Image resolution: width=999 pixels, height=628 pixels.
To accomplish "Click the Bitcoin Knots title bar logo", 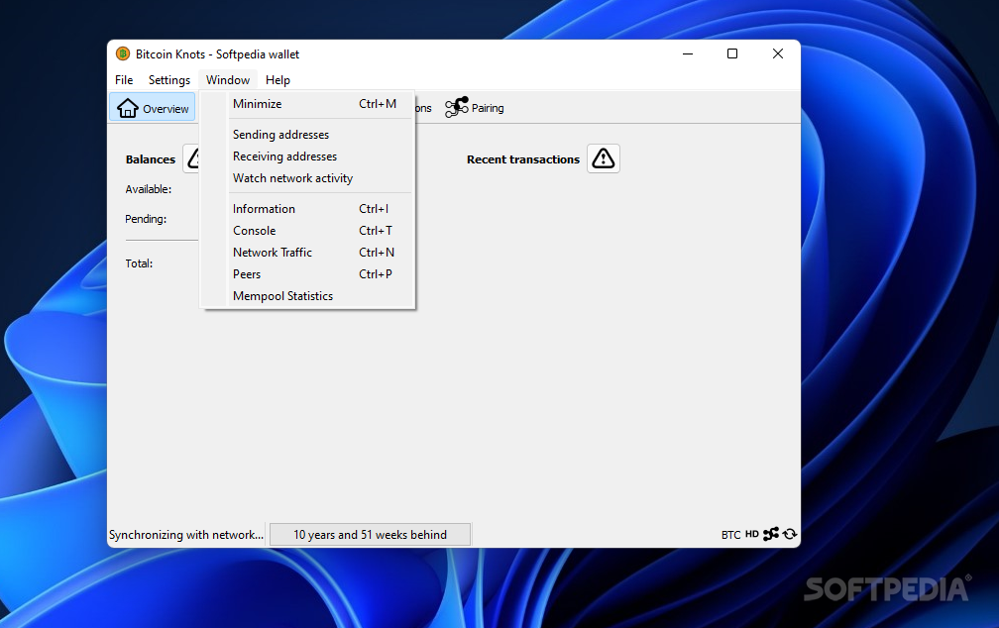I will click(123, 54).
